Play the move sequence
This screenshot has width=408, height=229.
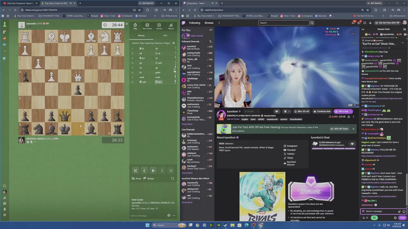click(153, 171)
